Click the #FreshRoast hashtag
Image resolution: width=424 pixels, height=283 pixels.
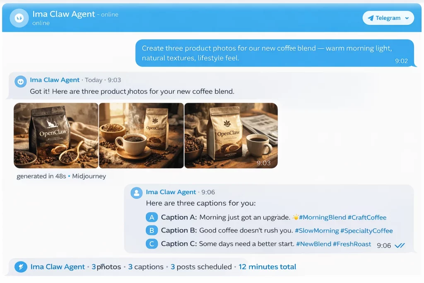352,244
